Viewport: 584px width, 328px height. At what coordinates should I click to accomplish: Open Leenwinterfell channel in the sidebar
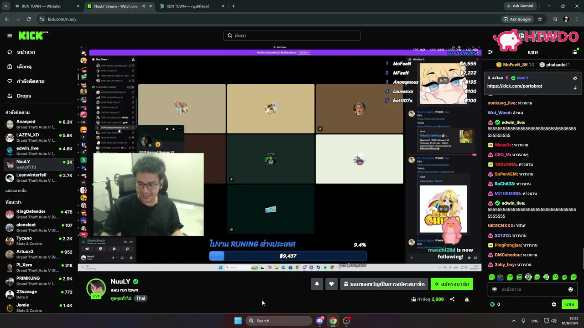point(39,178)
